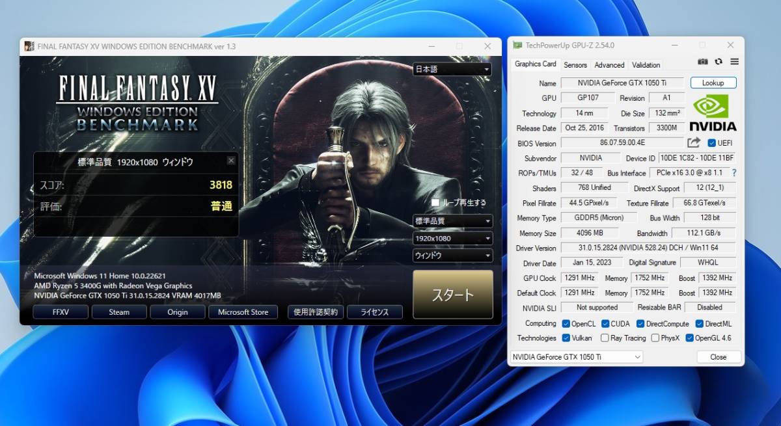Click the Driver Date Jan 15, 2023 value

pos(592,263)
